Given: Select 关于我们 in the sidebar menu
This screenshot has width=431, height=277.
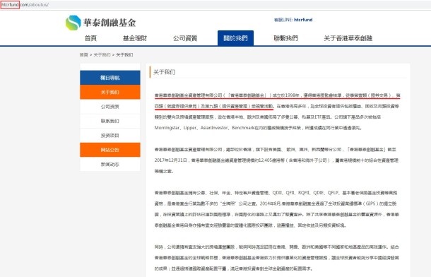Looking at the screenshot, I should (x=110, y=92).
